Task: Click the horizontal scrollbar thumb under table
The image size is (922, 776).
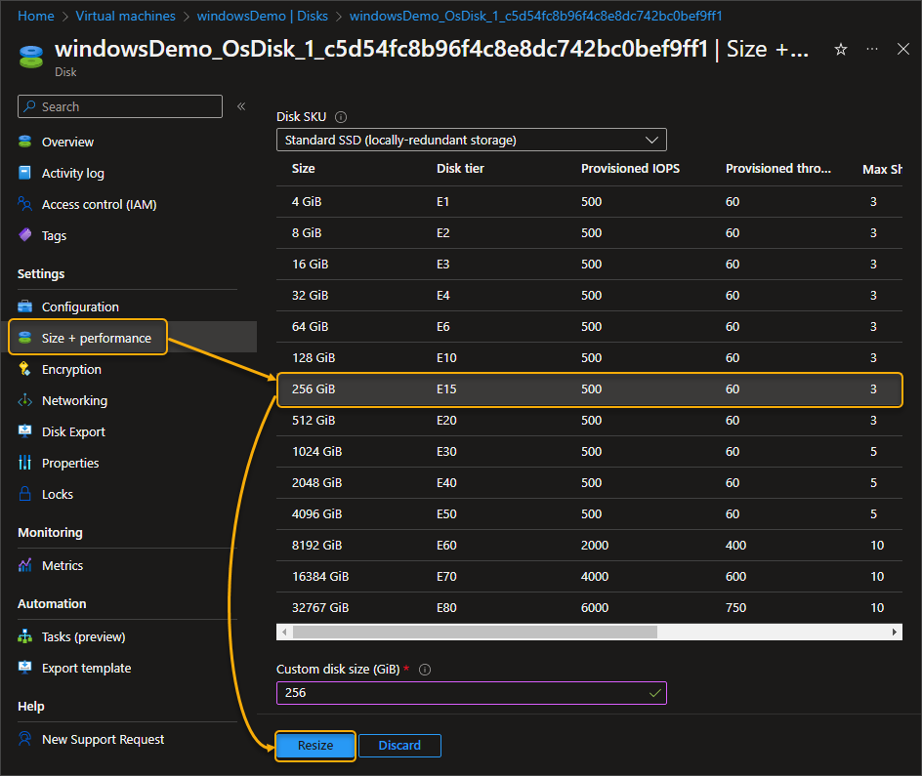Action: click(475, 633)
